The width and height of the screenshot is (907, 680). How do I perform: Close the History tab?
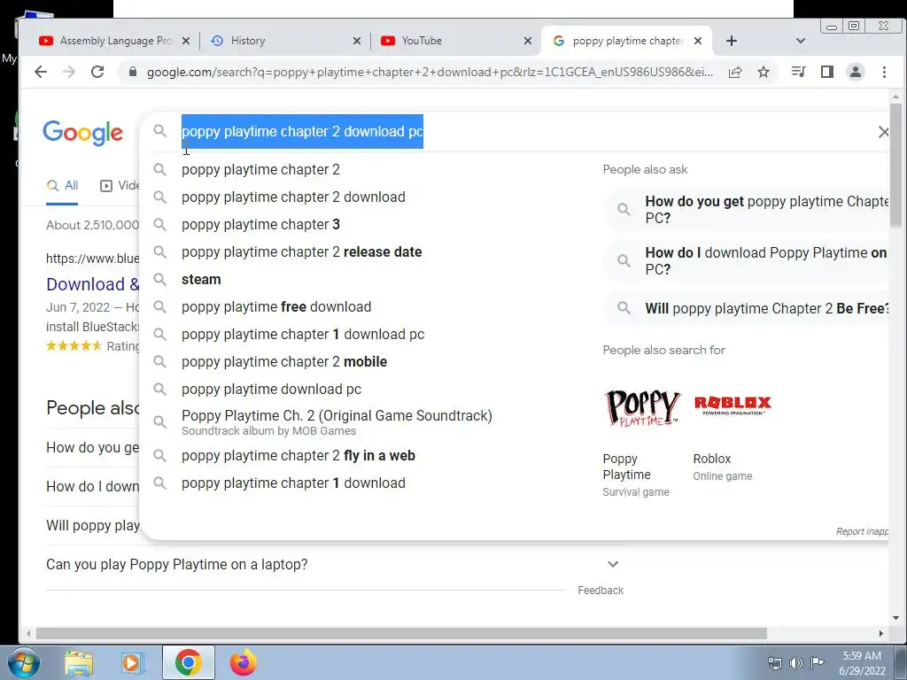click(357, 41)
